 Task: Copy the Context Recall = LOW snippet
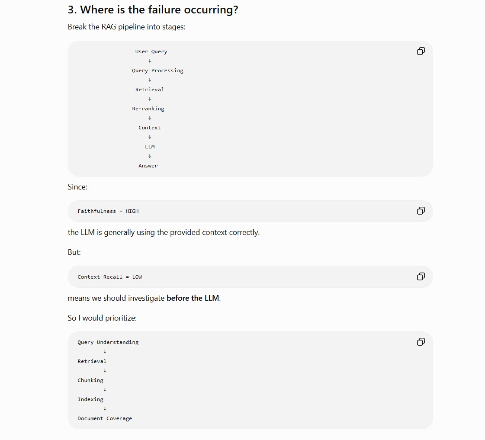(x=421, y=276)
